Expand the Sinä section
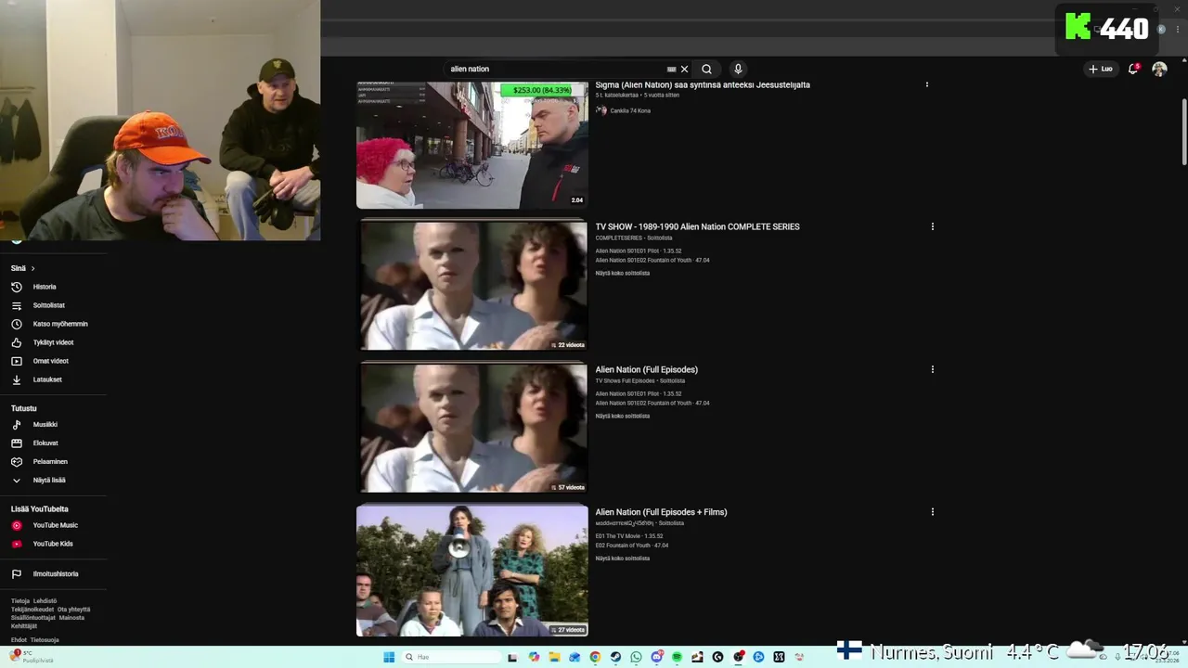 click(x=22, y=268)
